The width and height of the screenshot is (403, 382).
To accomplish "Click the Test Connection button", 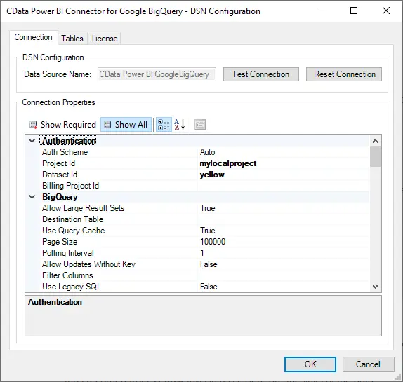I will (x=261, y=74).
